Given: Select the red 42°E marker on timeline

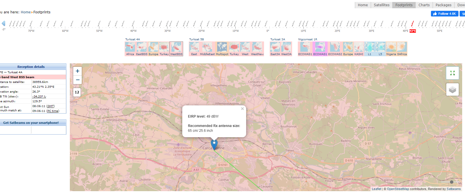Looking at the screenshot, I should pyautogui.click(x=412, y=31).
